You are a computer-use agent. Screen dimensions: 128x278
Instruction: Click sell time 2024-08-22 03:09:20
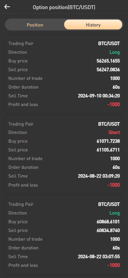pos(99,176)
